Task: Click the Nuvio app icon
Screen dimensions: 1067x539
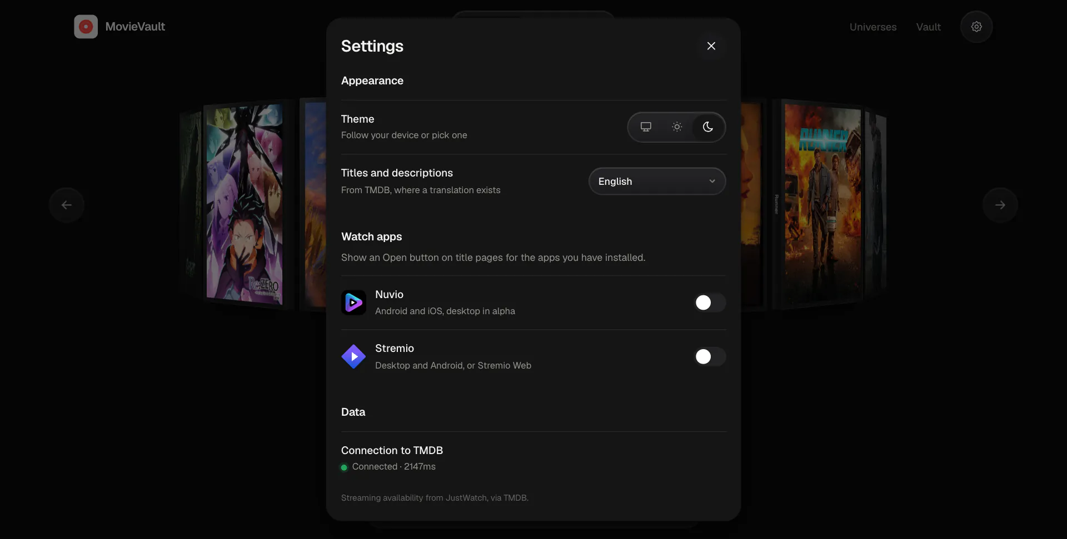Action: click(x=353, y=303)
